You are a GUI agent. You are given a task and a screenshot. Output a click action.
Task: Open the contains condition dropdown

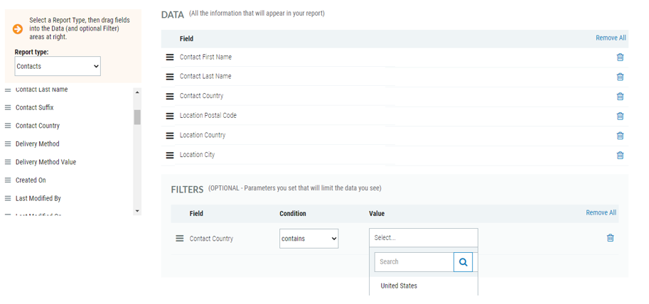coord(309,239)
